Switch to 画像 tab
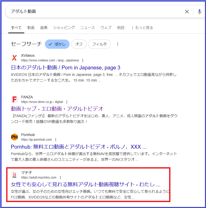Viewport: 206px width, 208px height. coord(44,28)
